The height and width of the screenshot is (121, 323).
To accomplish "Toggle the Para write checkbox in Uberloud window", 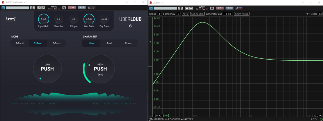I will click(x=59, y=9).
